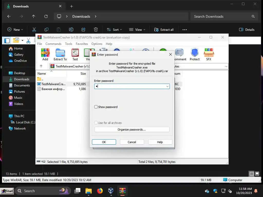Open the WinRAR Tools menu
Viewport: 263px width, 197px height.
click(68, 44)
